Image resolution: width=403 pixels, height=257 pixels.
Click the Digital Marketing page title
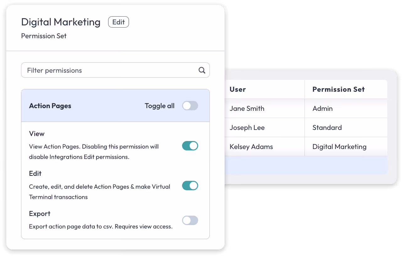(x=61, y=22)
